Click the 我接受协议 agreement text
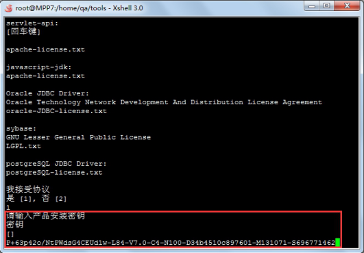The width and height of the screenshot is (364, 253). tap(28, 189)
